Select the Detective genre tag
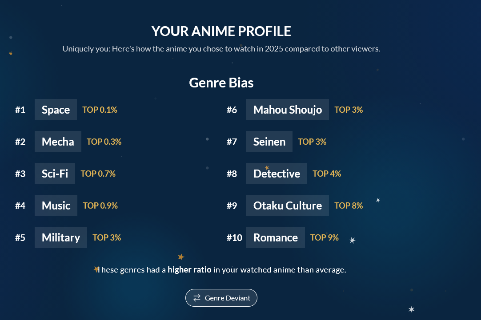Screen dimensions: 481x320 click(277, 174)
